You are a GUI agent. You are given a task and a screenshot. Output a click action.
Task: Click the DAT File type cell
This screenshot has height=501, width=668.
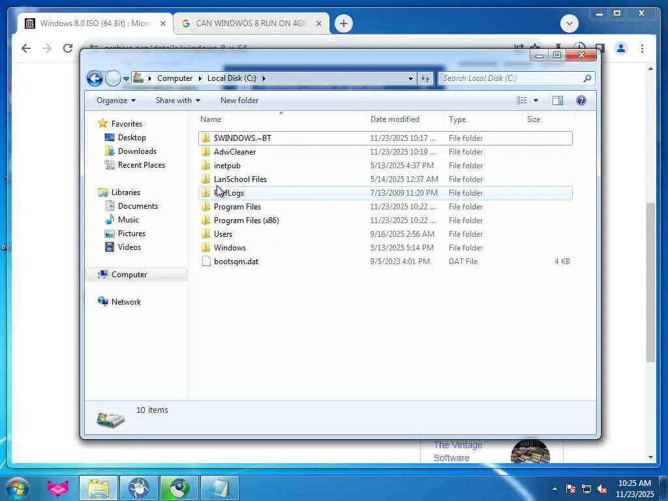tap(463, 262)
